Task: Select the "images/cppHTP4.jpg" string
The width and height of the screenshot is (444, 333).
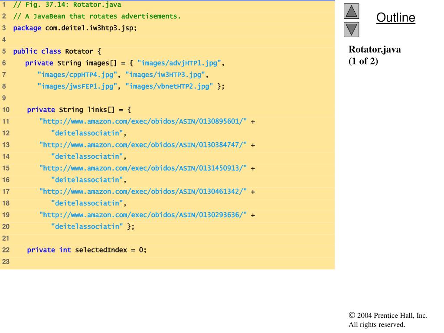Action: pyautogui.click(x=77, y=75)
